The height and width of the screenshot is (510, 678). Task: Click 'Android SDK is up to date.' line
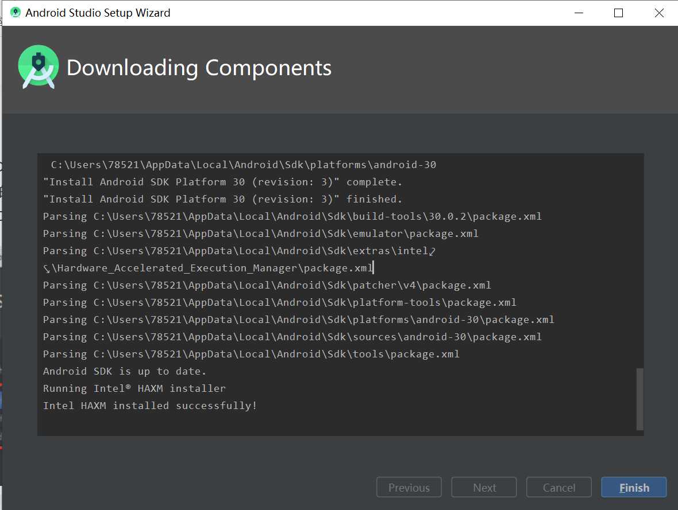coord(125,371)
